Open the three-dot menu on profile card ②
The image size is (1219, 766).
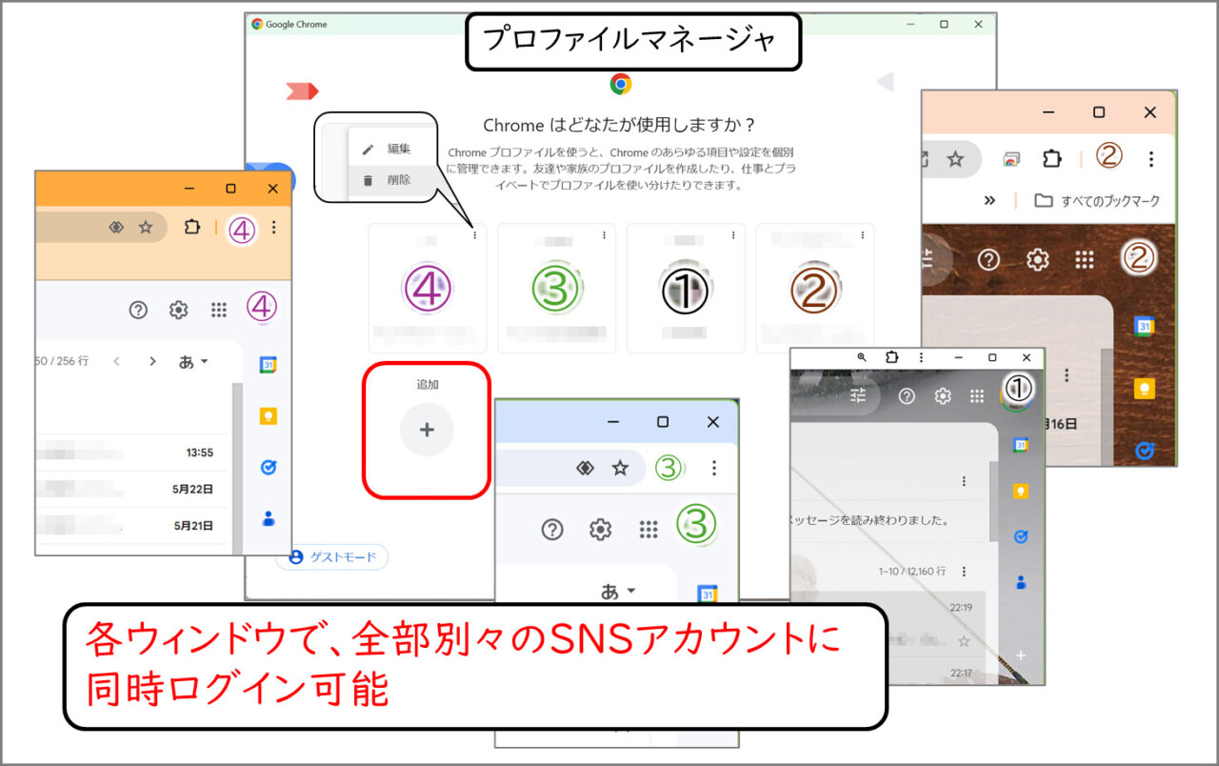862,235
